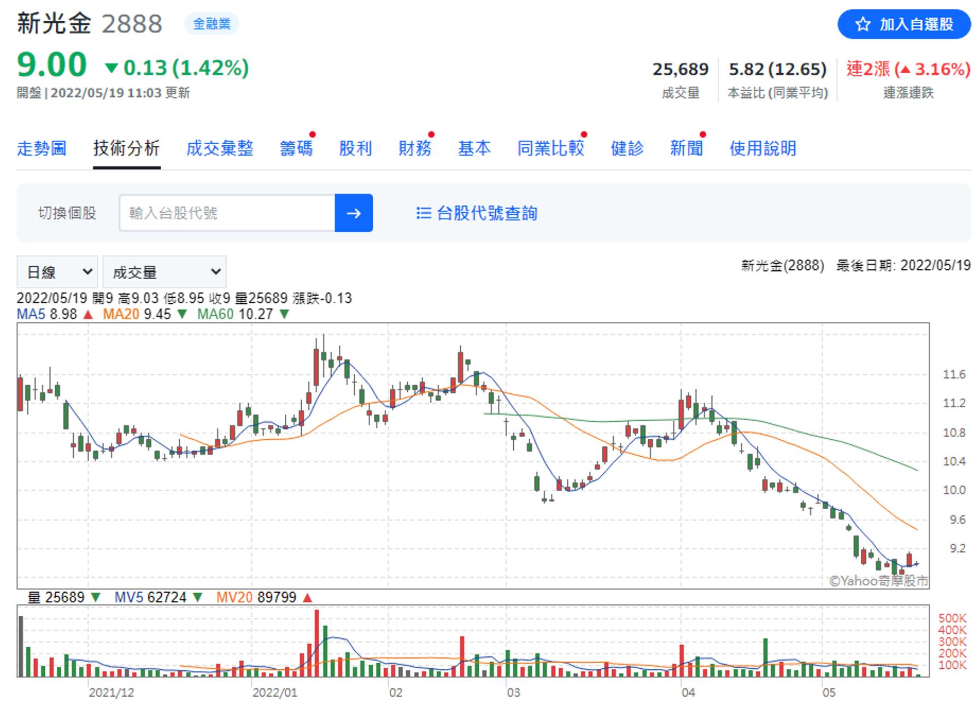This screenshot has height=707, width=974.
Task: Click the green down triangle beside 0.13
Action: click(112, 68)
